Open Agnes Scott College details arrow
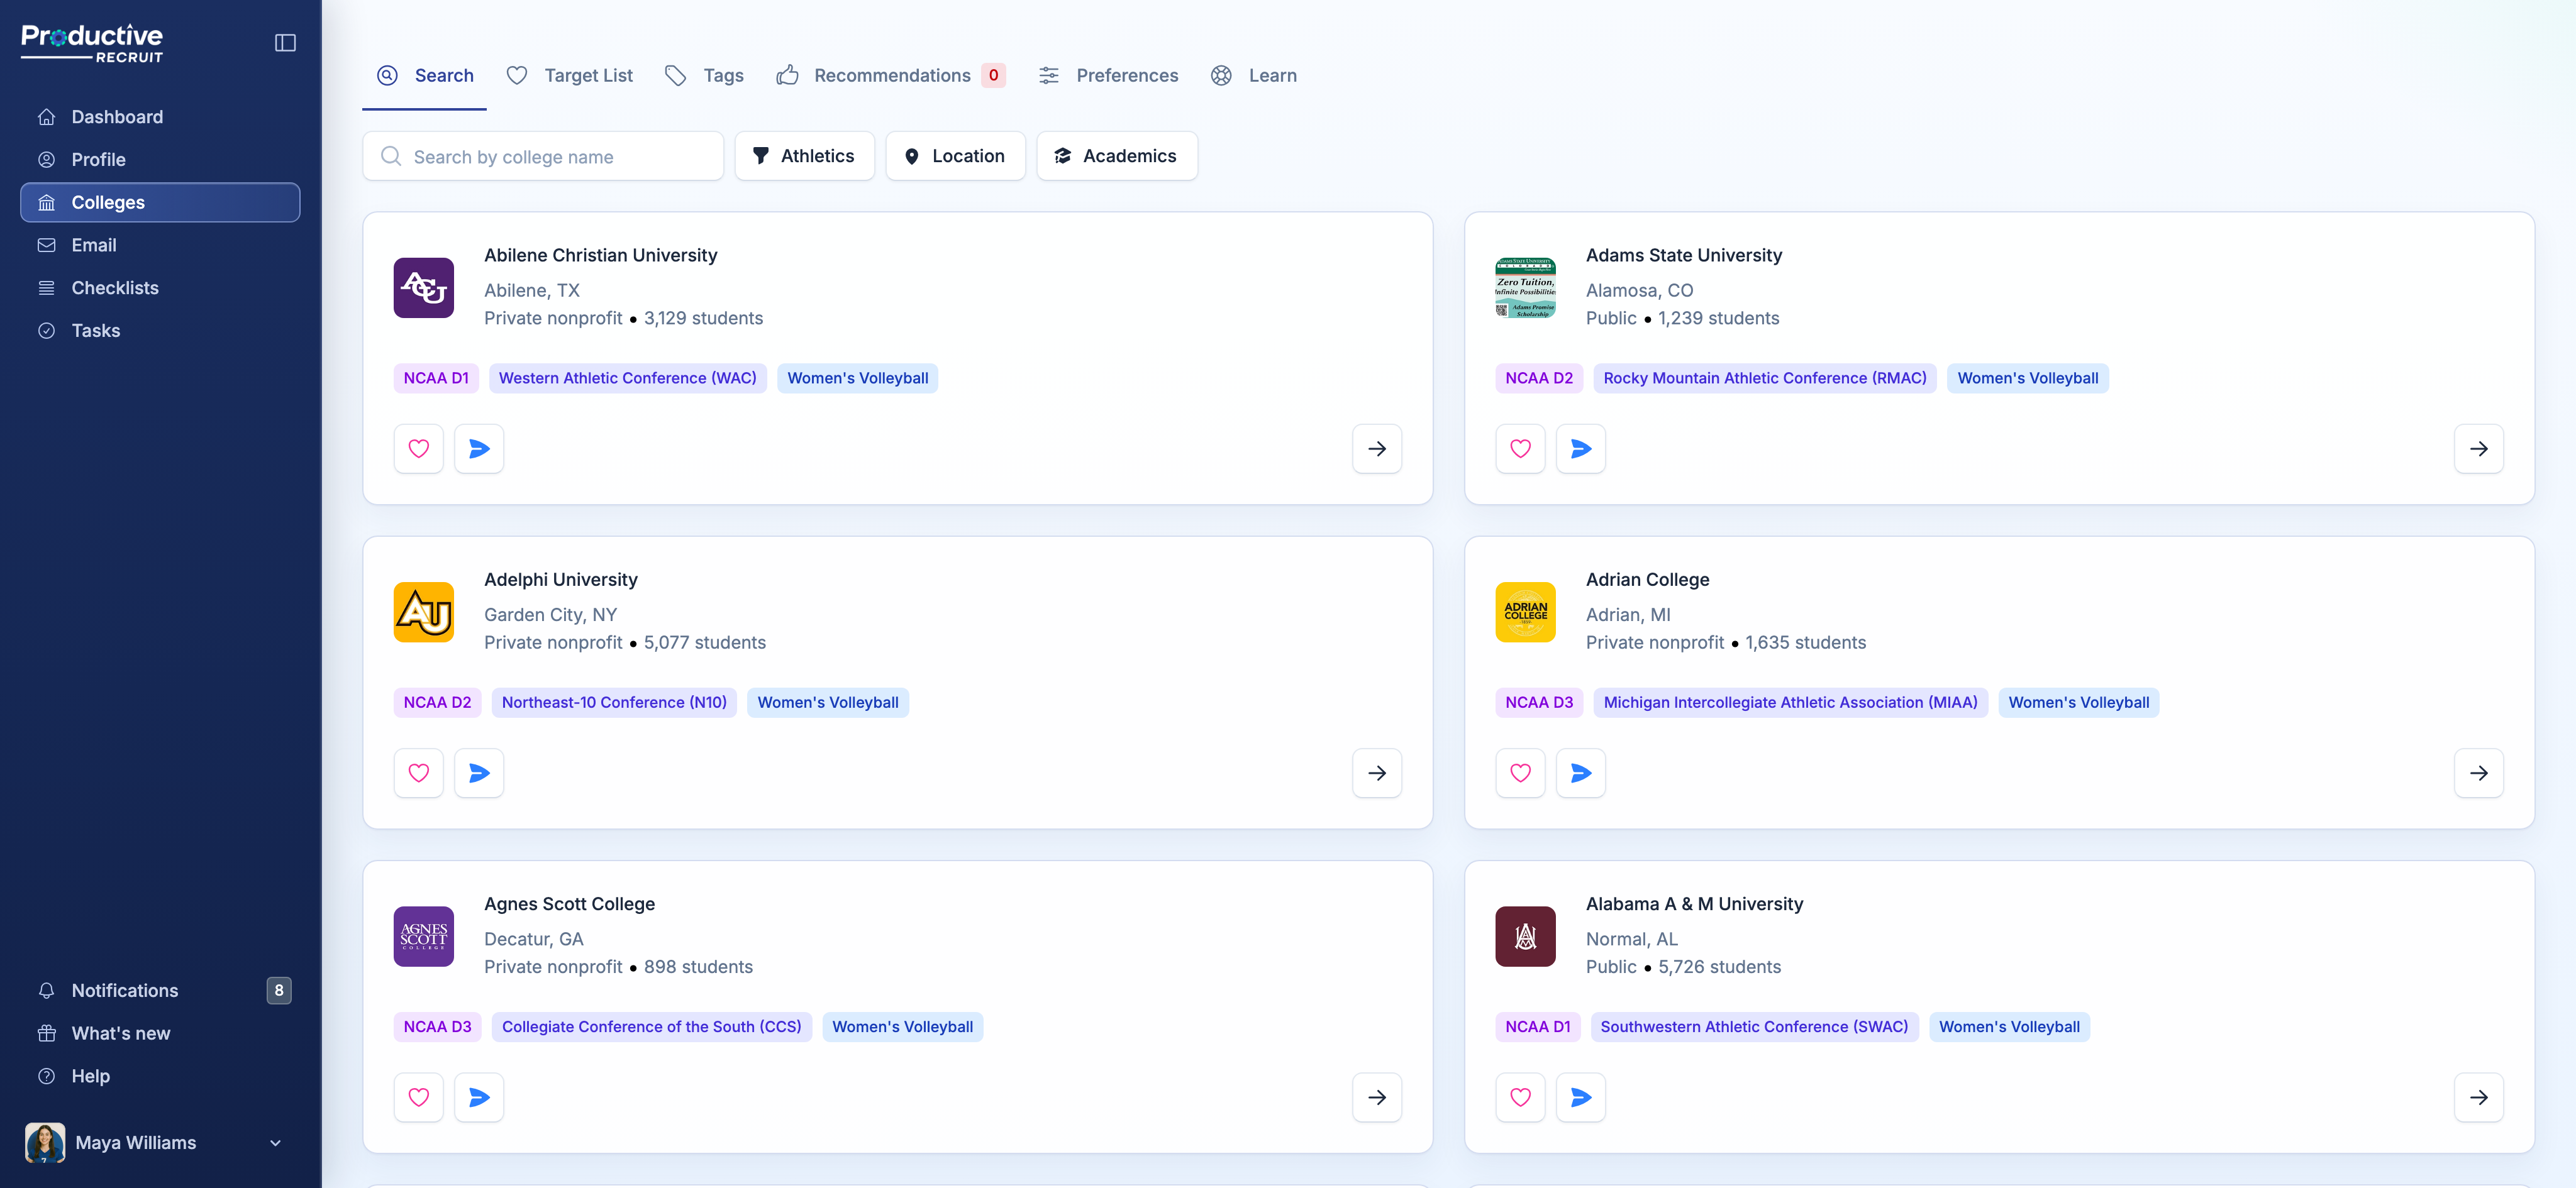This screenshot has height=1188, width=2576. 1377,1097
